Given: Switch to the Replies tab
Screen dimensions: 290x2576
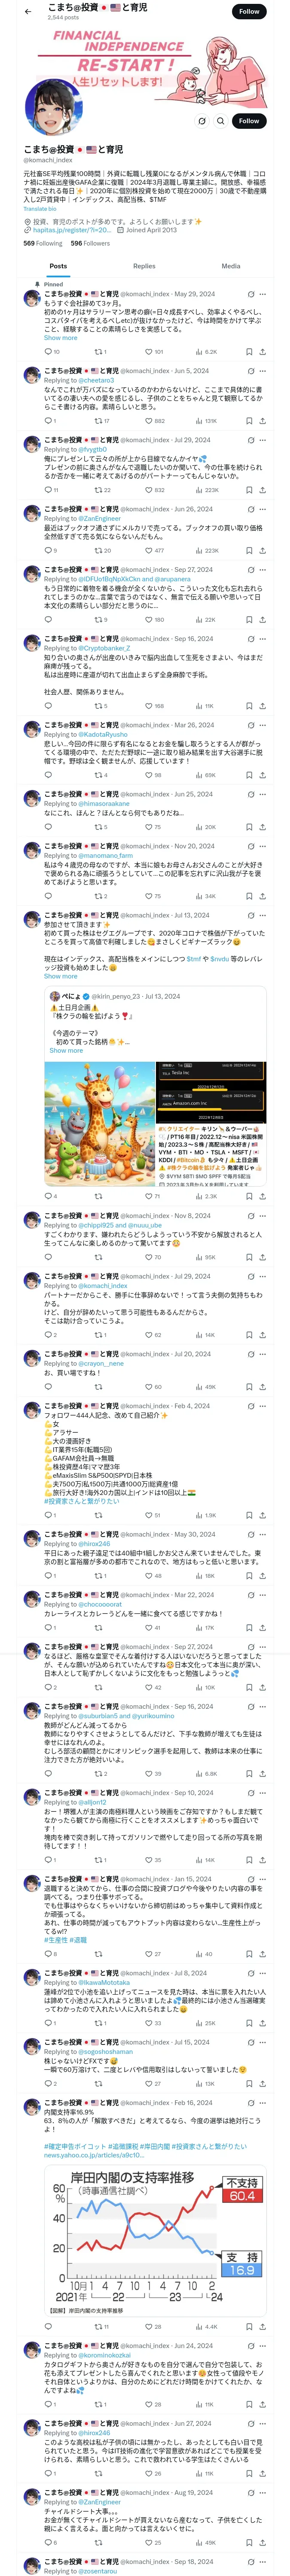Looking at the screenshot, I should (x=144, y=266).
